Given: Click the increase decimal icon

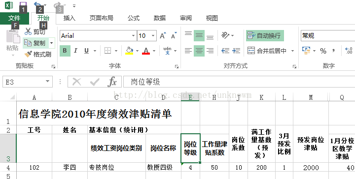Looking at the screenshot, I should (349, 51).
